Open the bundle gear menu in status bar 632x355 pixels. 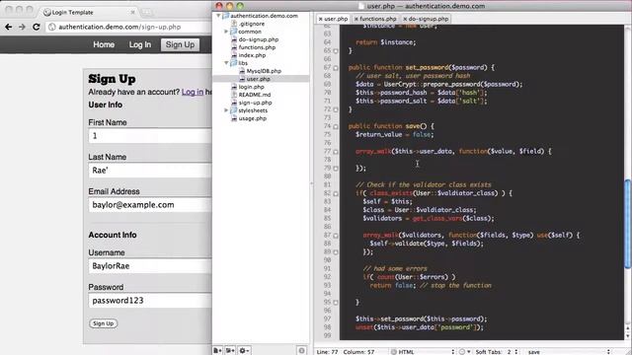click(465, 352)
